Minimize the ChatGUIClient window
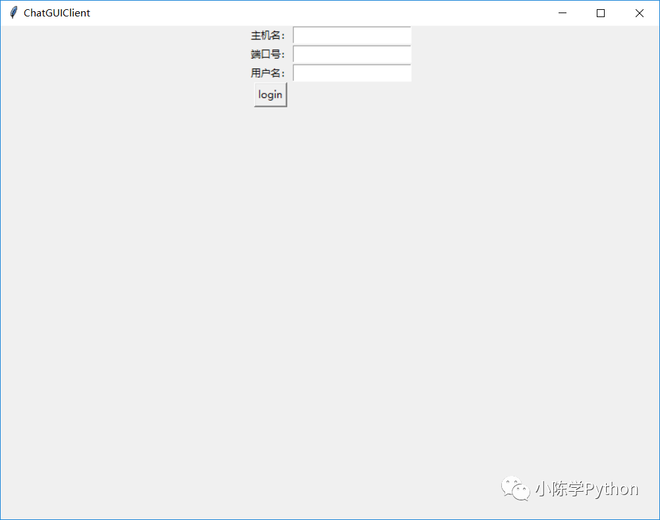Screen dimensions: 660x520 (x=563, y=13)
